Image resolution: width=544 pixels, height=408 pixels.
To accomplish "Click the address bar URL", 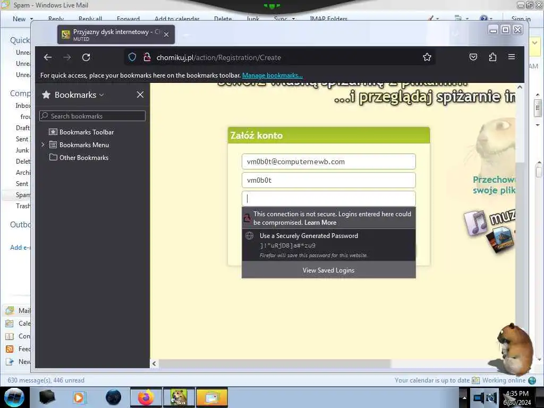I will tap(218, 57).
